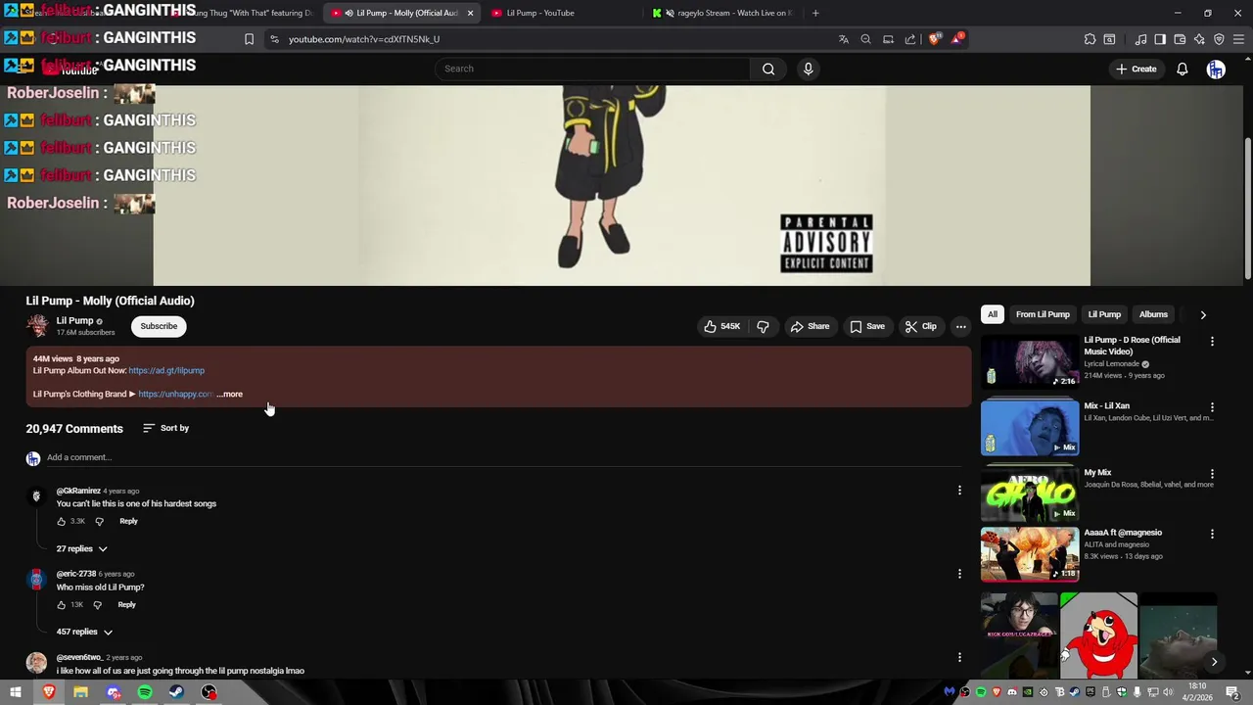Image resolution: width=1253 pixels, height=705 pixels.
Task: Bookmark this page in Brave toolbar
Action: point(249,39)
